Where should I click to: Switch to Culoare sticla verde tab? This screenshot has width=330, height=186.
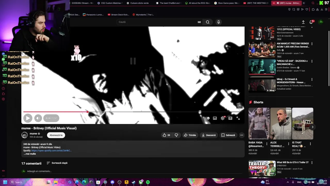point(139,3)
